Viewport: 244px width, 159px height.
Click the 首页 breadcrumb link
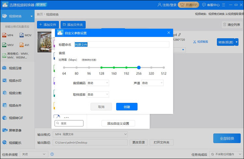40,14
